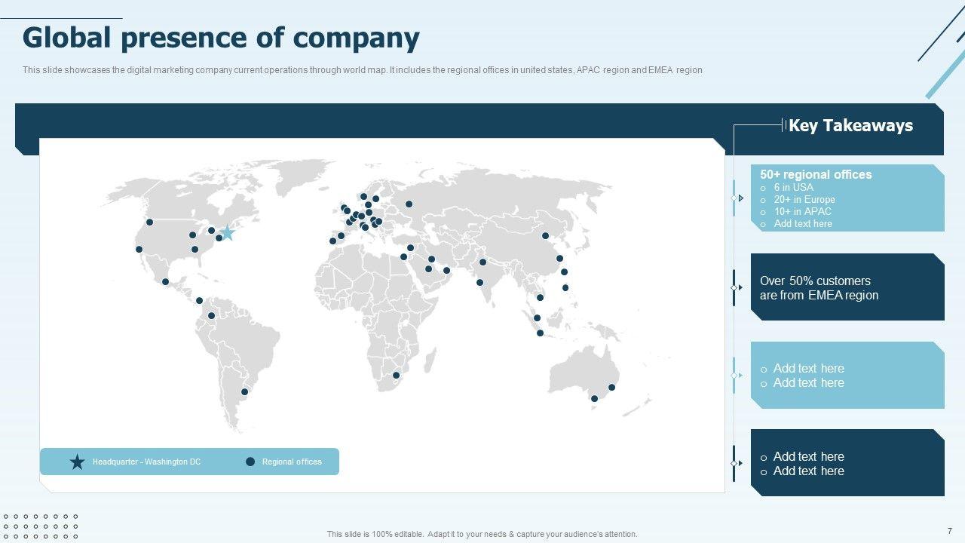The width and height of the screenshot is (965, 543).
Task: Click the slide title 'Global presence of company'
Action: pyautogui.click(x=221, y=38)
